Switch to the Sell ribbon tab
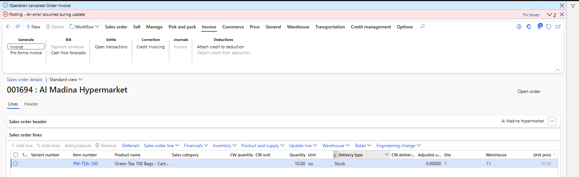This screenshot has height=177, width=579. (x=137, y=27)
